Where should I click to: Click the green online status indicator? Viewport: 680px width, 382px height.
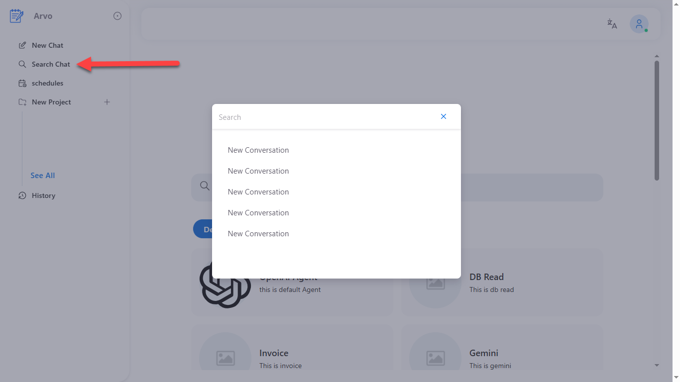(646, 31)
